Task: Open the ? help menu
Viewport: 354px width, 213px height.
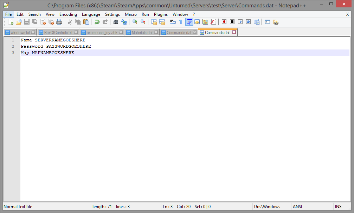Action: (x=194, y=14)
